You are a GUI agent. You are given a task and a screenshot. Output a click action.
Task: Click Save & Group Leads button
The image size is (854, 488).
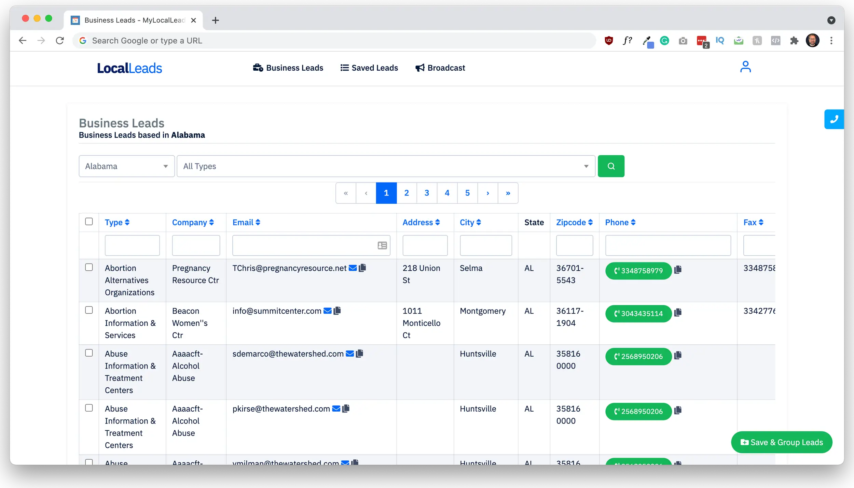pos(781,442)
